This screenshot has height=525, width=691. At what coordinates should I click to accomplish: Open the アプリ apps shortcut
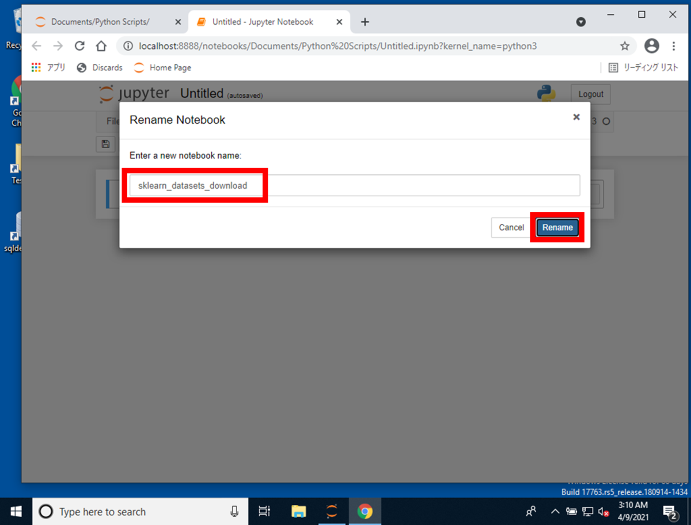[48, 67]
